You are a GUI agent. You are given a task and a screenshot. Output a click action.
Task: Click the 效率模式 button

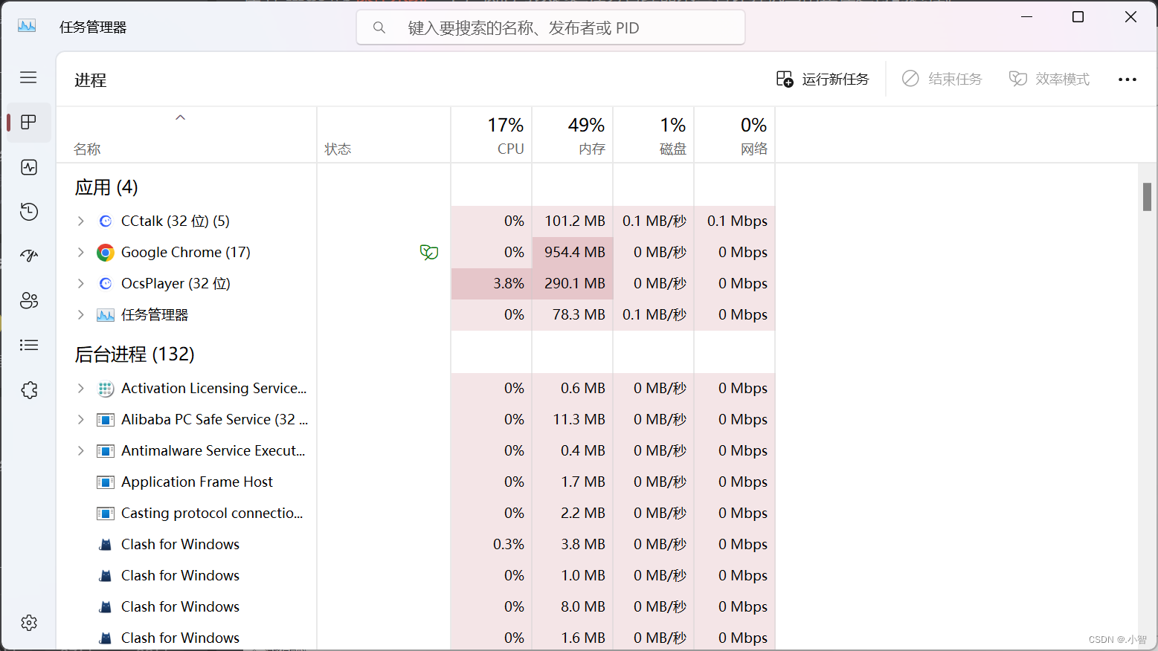coord(1049,79)
